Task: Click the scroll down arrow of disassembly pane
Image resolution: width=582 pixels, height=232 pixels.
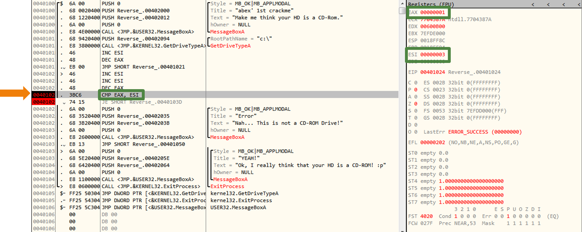Action: [x=402, y=230]
